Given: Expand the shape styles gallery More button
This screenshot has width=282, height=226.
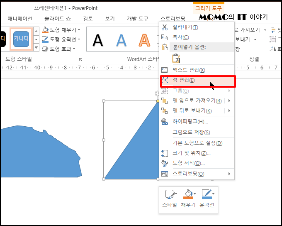Looking at the screenshot, I should coord(36,48).
